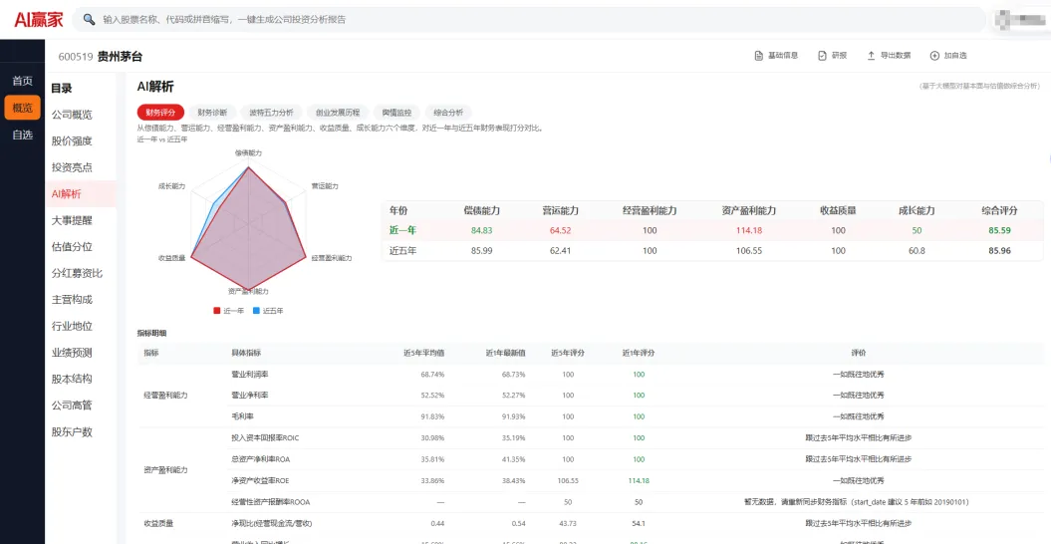Click the 近5年平均值 column header
This screenshot has height=544, width=1051.
pyautogui.click(x=424, y=353)
